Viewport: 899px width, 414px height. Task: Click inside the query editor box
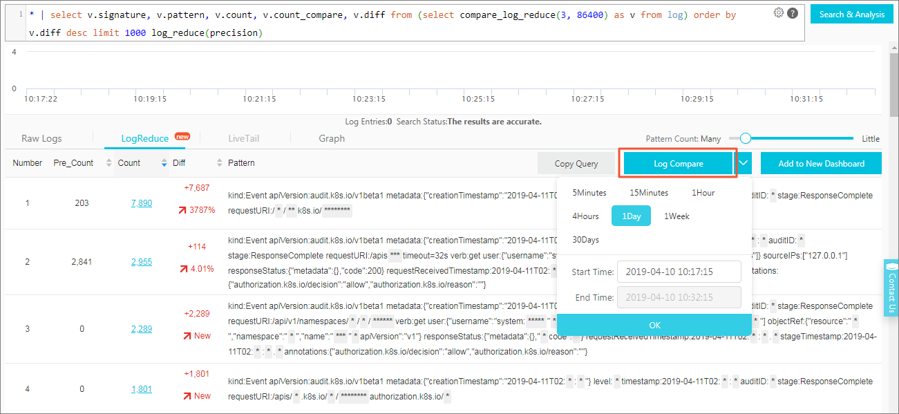click(x=404, y=23)
